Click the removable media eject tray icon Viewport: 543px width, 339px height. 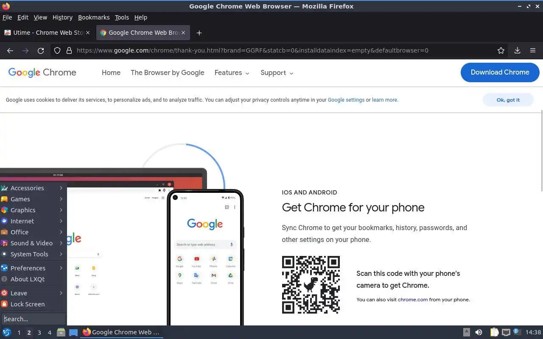click(466, 332)
